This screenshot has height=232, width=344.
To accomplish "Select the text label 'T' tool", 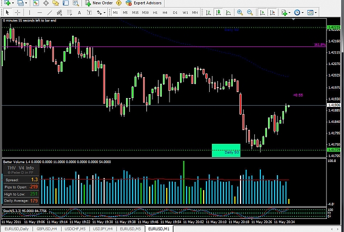I will (x=89, y=13).
